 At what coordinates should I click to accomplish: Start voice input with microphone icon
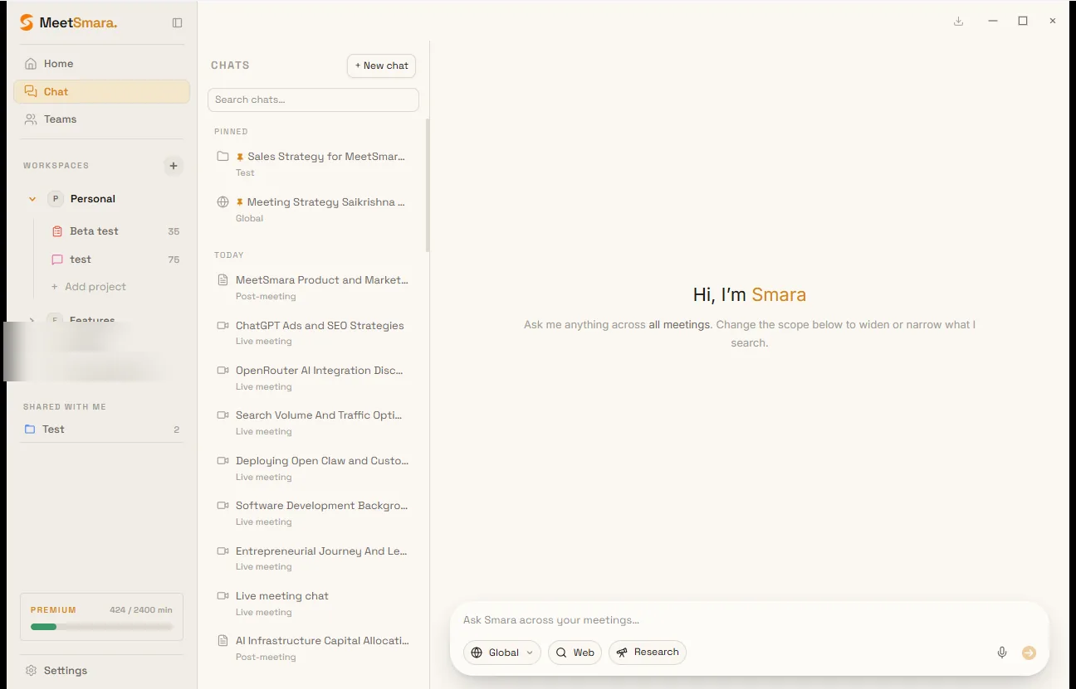point(1002,653)
